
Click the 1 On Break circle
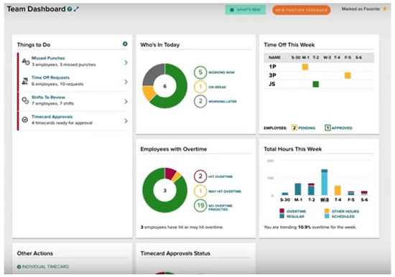pos(200,87)
